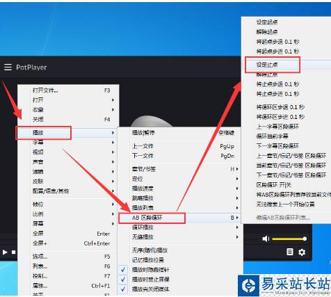The image size is (331, 297).
Task: Mute audio via the speaker icon
Action: point(266,239)
